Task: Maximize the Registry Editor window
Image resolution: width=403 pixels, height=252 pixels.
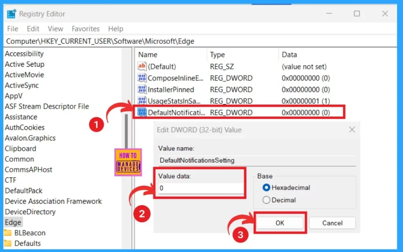Action: tap(357, 13)
